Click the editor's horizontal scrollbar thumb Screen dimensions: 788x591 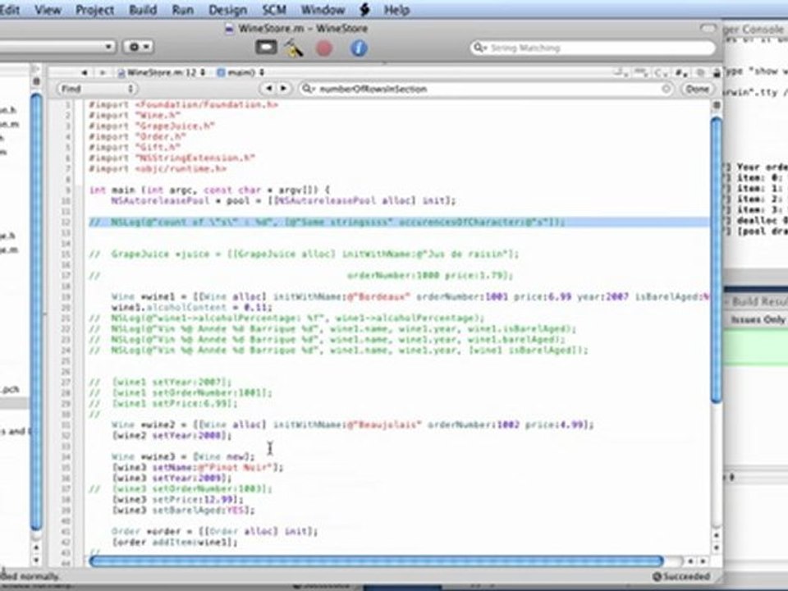coord(376,561)
